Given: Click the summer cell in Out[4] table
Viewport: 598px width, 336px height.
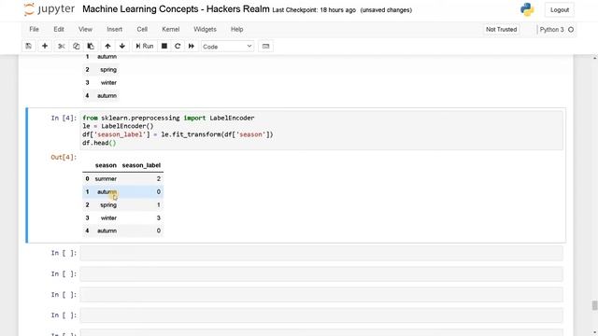Looking at the screenshot, I should pyautogui.click(x=106, y=178).
